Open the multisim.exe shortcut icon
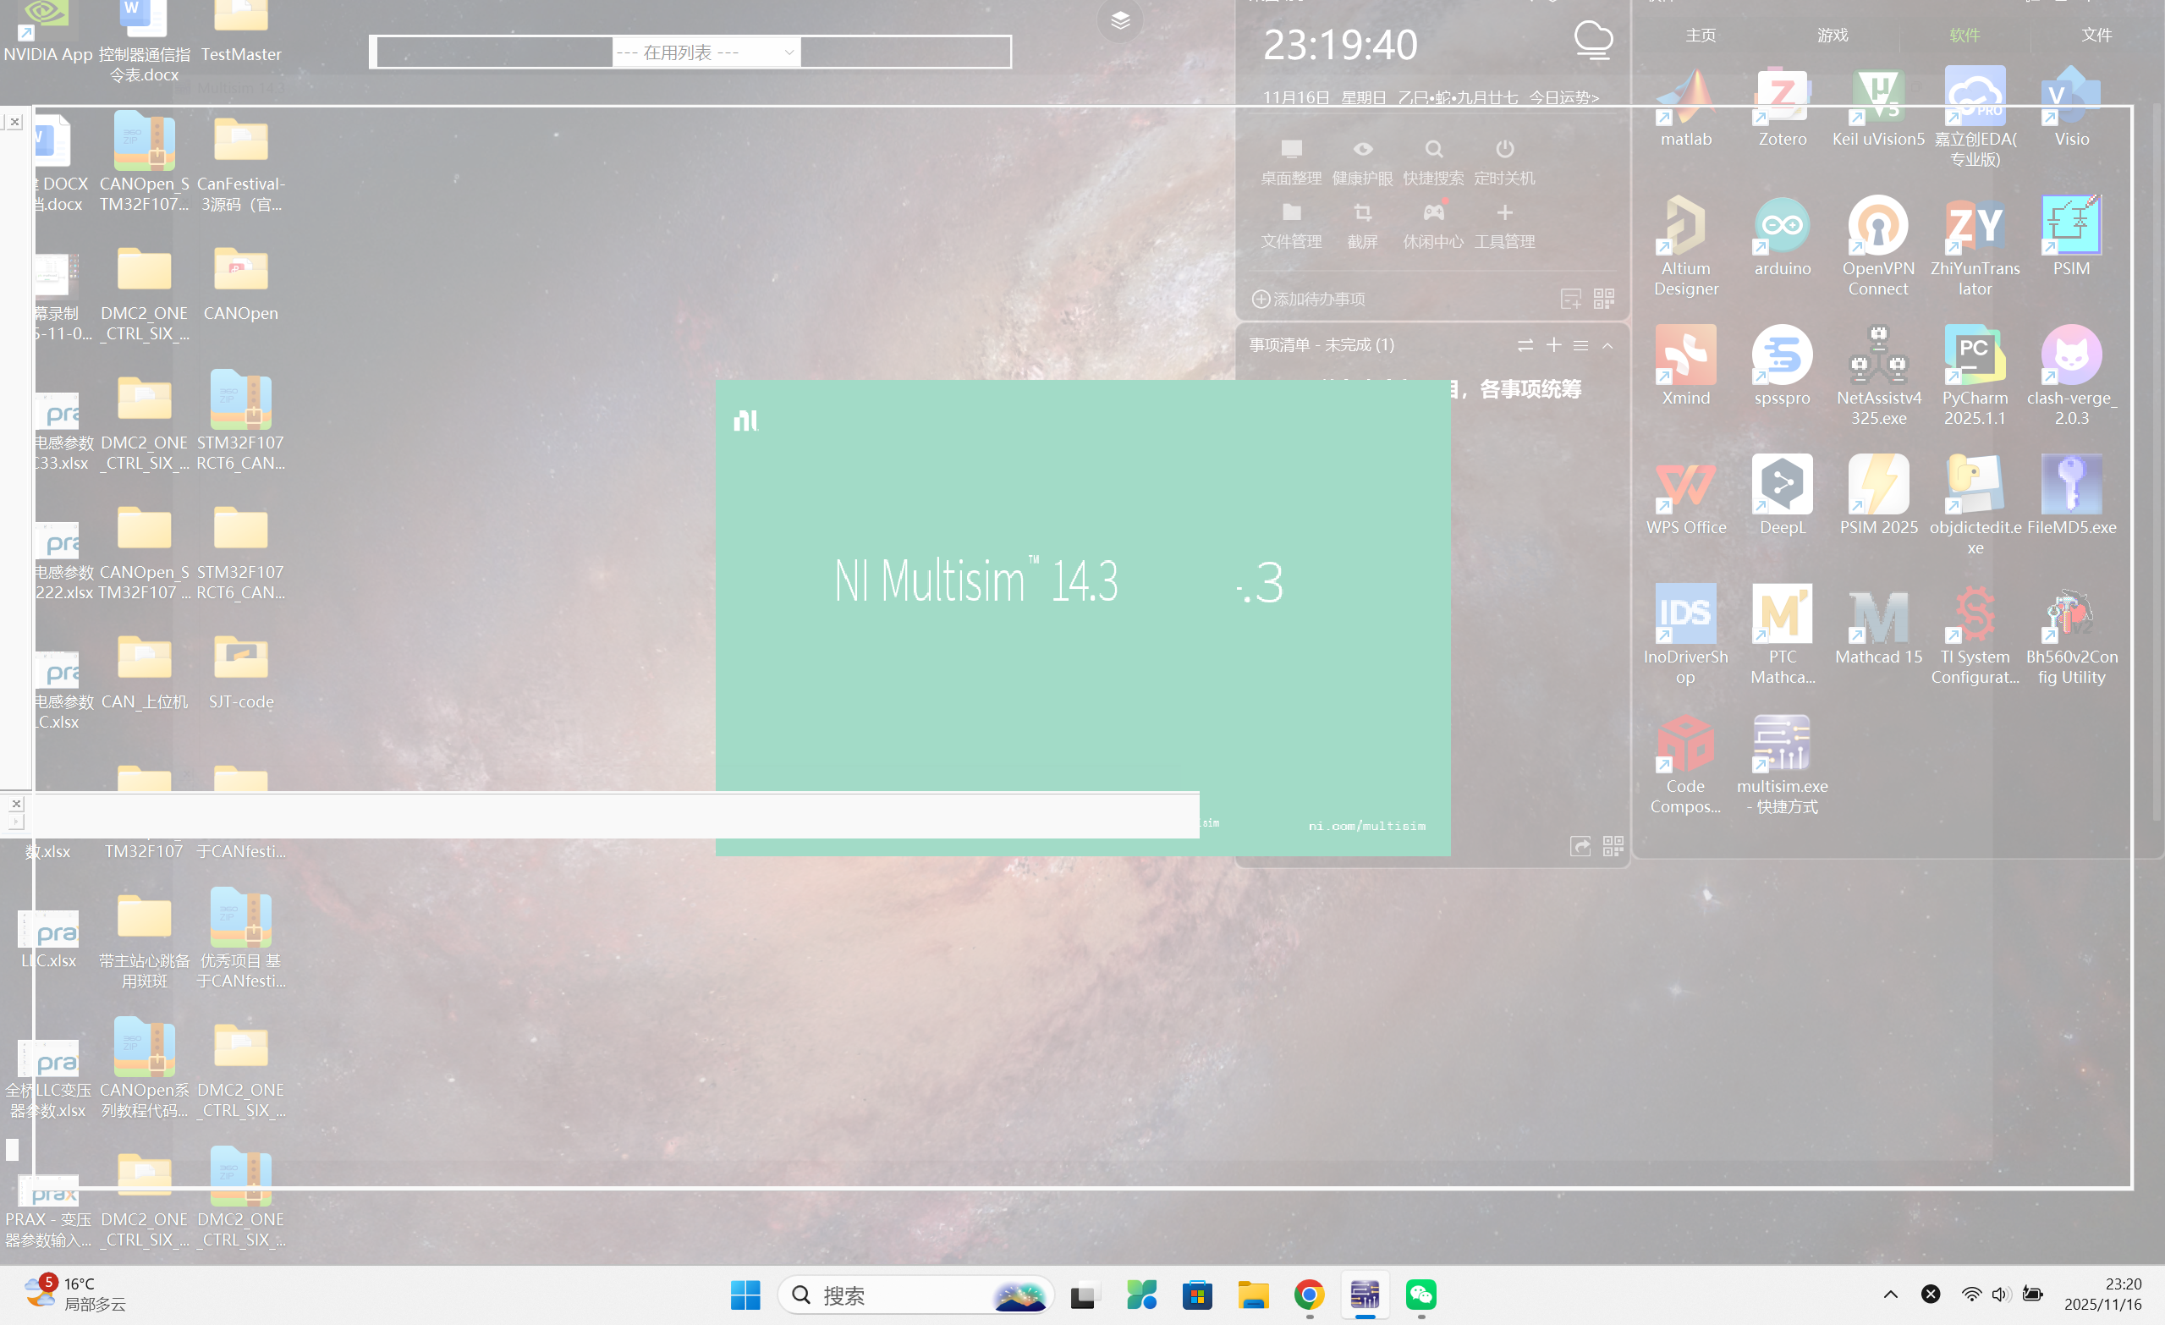The height and width of the screenshot is (1325, 2165). coord(1781,743)
